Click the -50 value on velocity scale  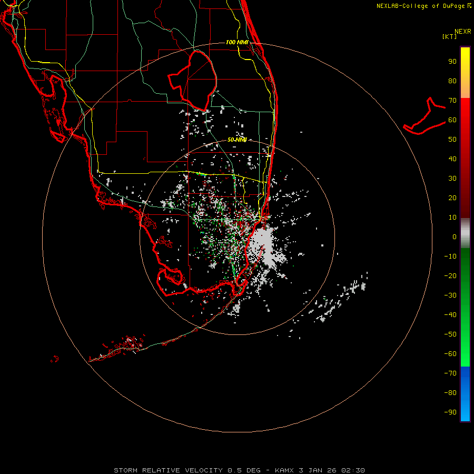pos(450,334)
